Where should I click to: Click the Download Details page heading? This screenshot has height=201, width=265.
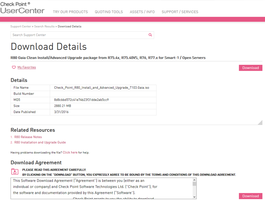(49, 47)
